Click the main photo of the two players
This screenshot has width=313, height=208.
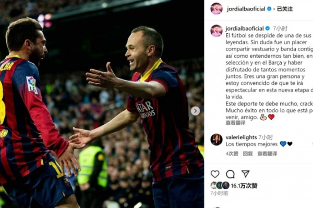coord(102,104)
